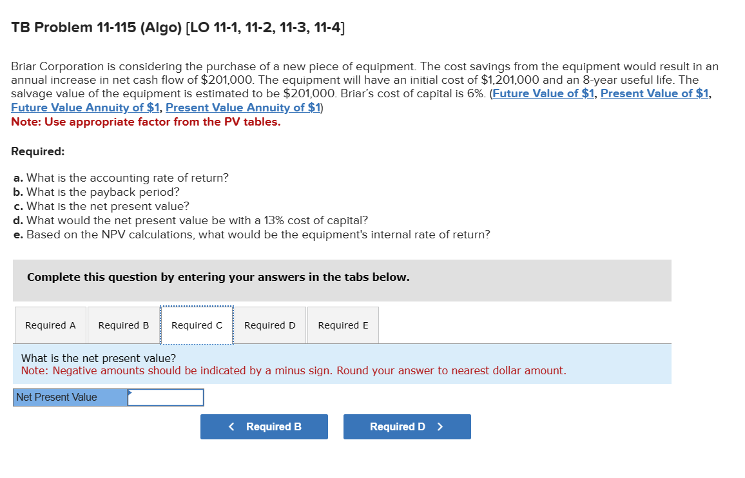The image size is (745, 478).
Task: Click the Required B navigation button
Action: click(264, 426)
